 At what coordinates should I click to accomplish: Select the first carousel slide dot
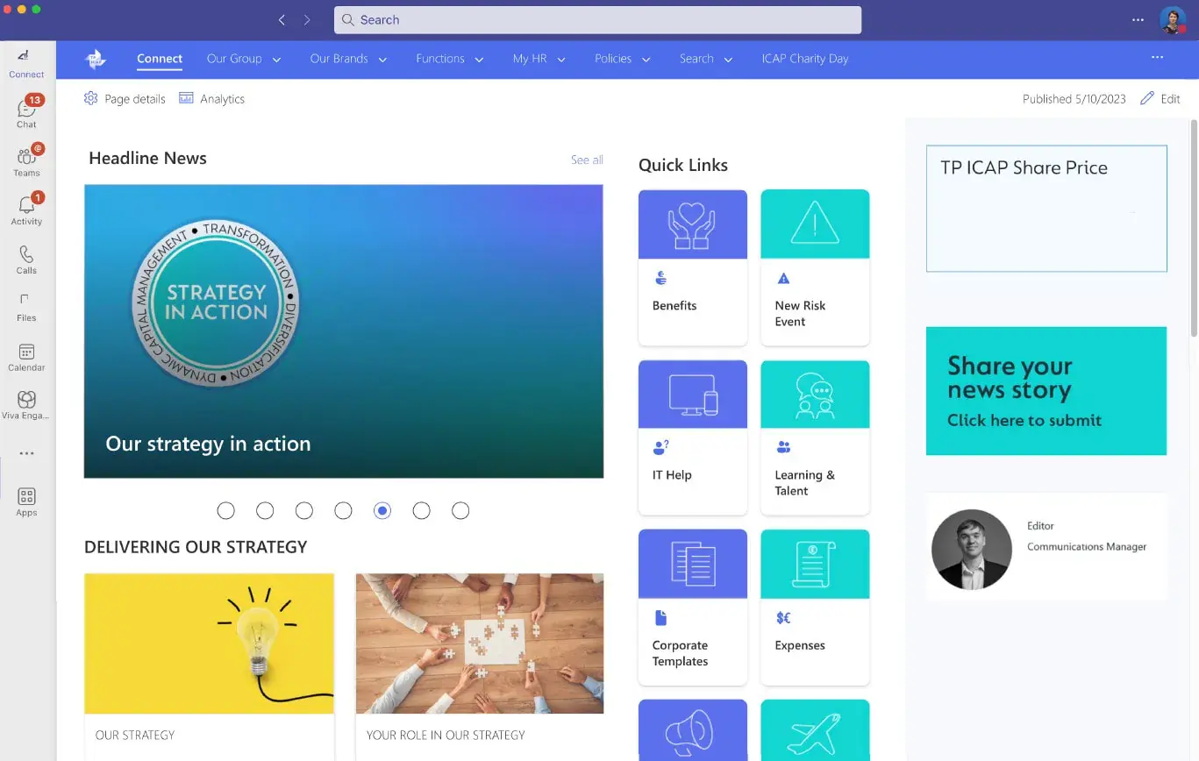pos(225,510)
